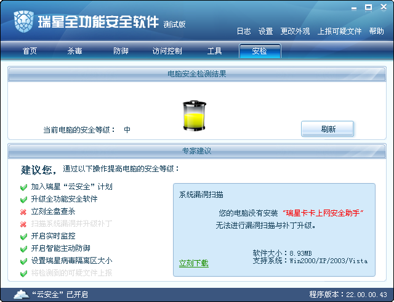Click the 刷新 button
The image size is (394, 302).
pyautogui.click(x=328, y=129)
